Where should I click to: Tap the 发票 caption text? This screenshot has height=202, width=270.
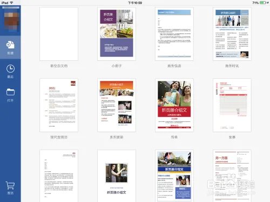[232, 137]
